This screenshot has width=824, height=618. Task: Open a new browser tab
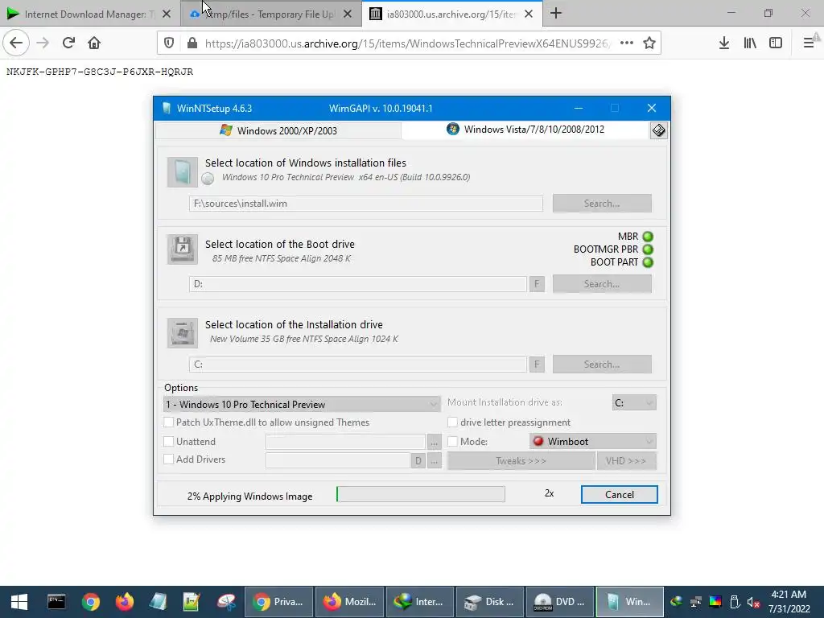pos(556,14)
